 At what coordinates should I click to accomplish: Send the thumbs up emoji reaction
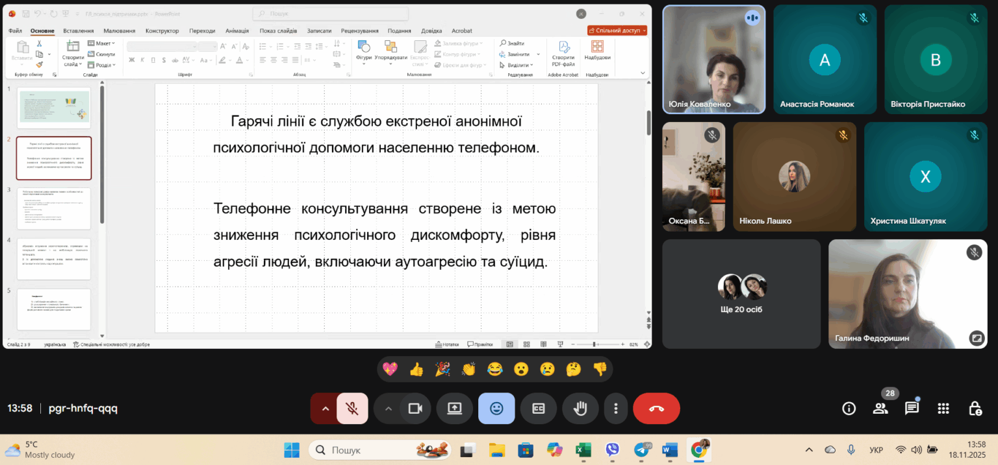[416, 369]
